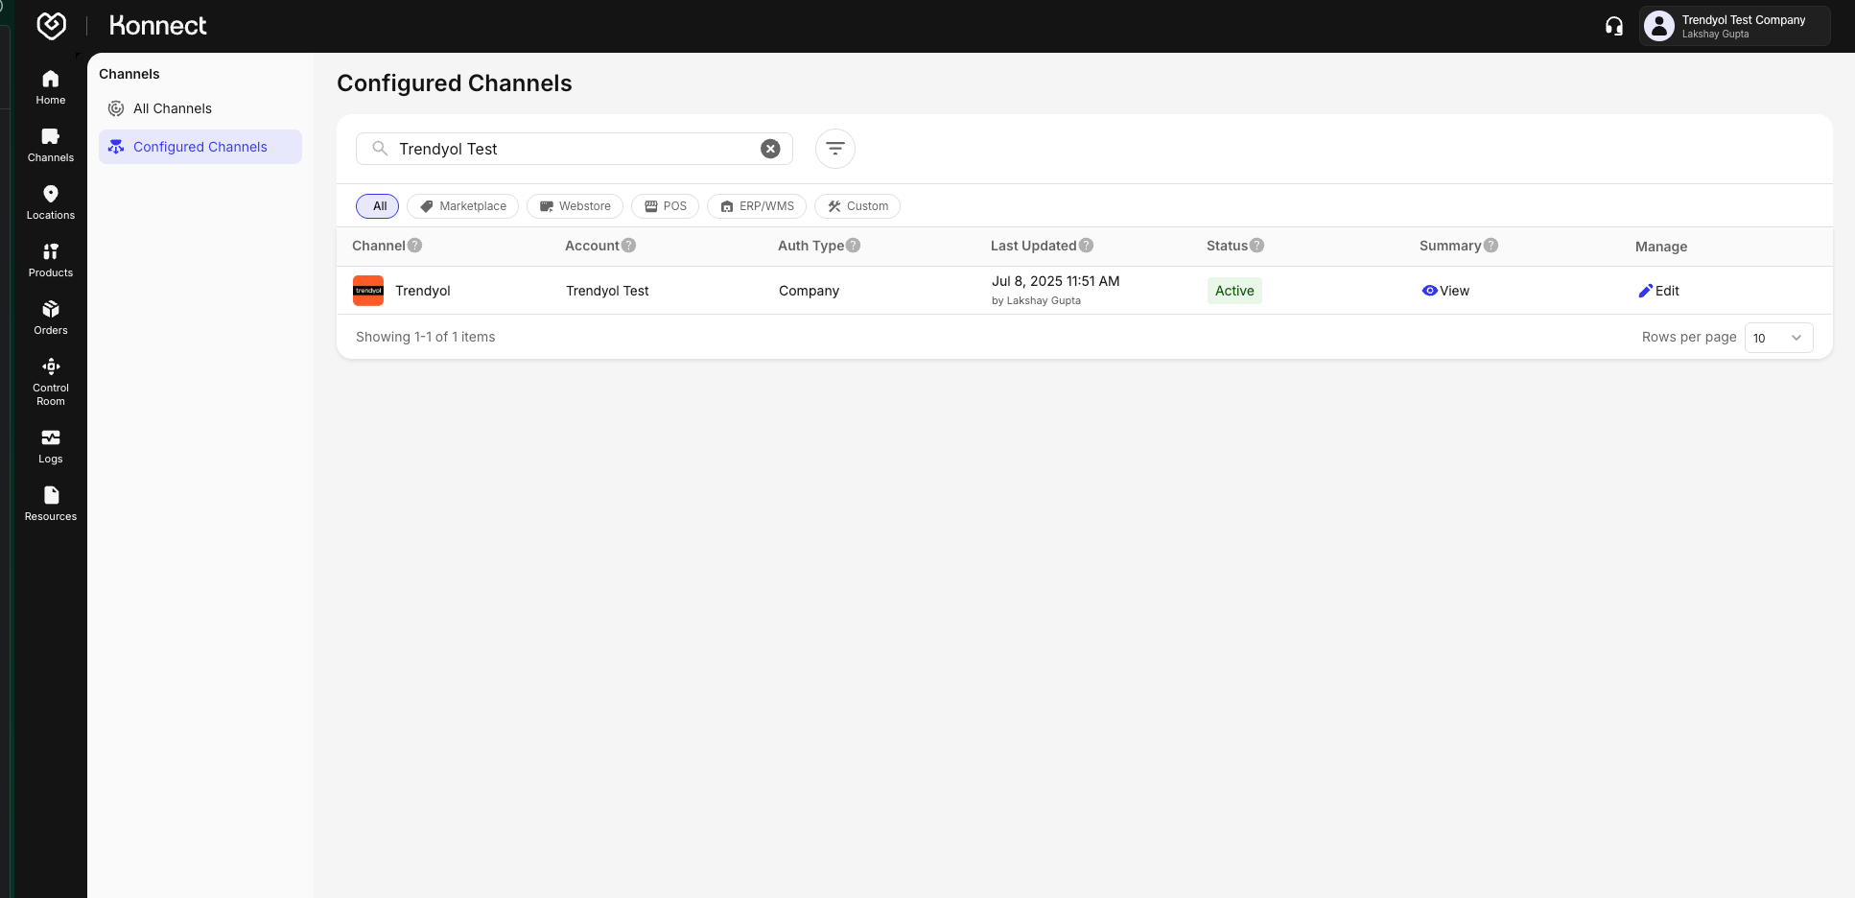Filter by Marketplace channels

[x=462, y=206]
